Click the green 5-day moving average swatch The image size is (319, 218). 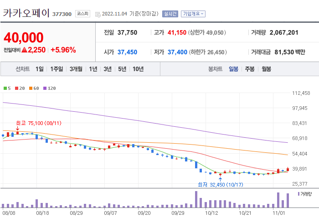pos(5,88)
